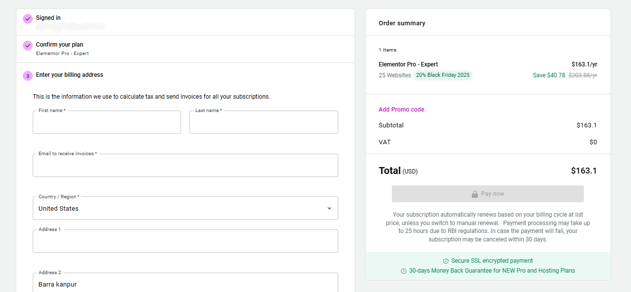This screenshot has height=292, width=631.
Task: Click the checkmark icon next to "Confirm your plan"
Action: (28, 46)
